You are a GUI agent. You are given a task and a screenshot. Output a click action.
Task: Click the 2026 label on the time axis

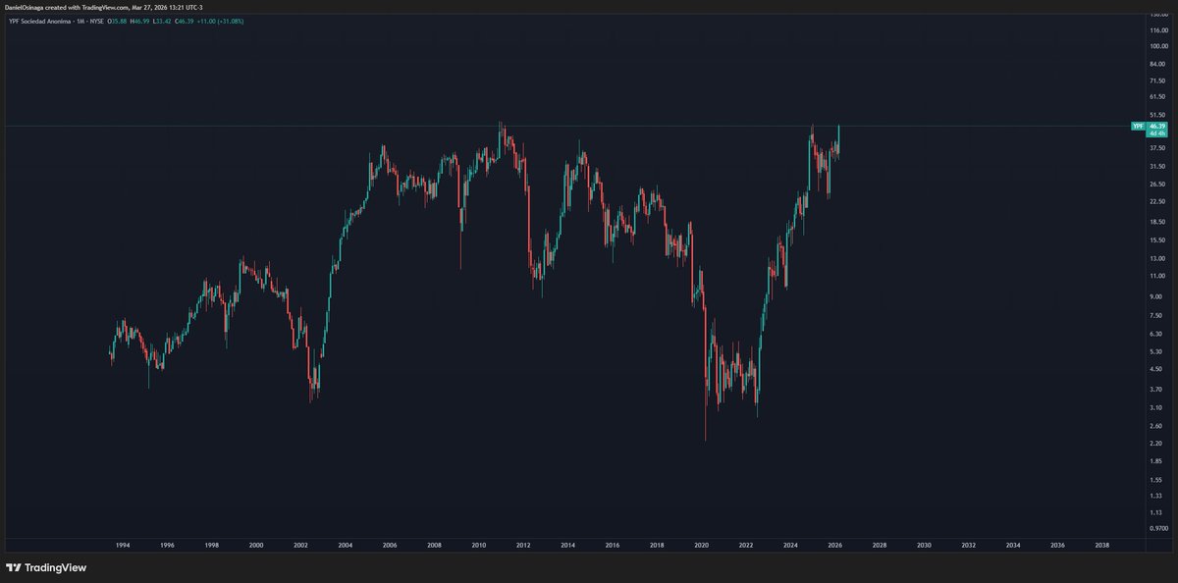834,545
